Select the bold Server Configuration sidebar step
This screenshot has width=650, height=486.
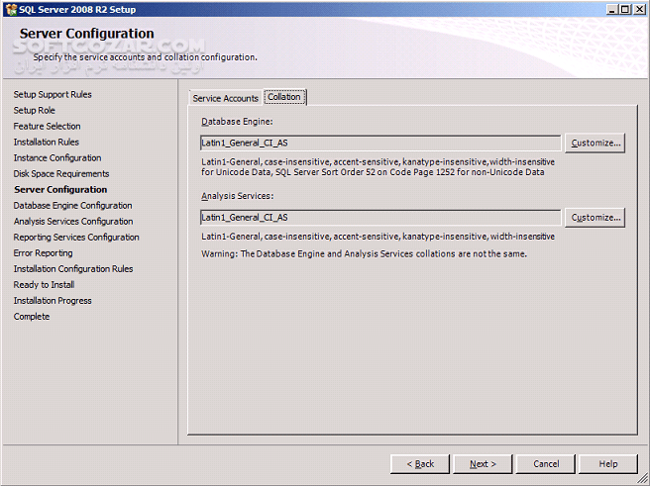60,190
